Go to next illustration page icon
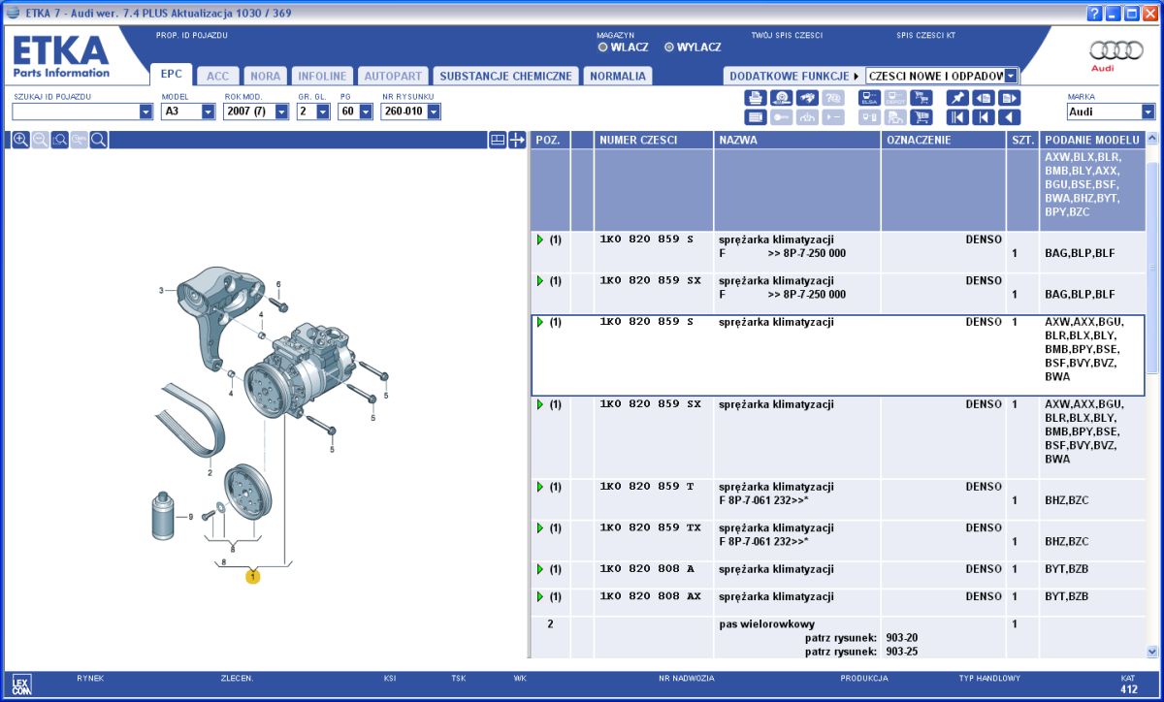1164x702 pixels. pyautogui.click(x=1010, y=98)
